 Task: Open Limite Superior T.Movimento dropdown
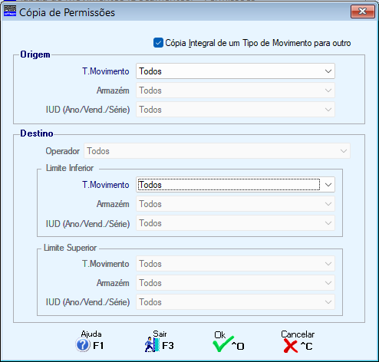(236, 264)
